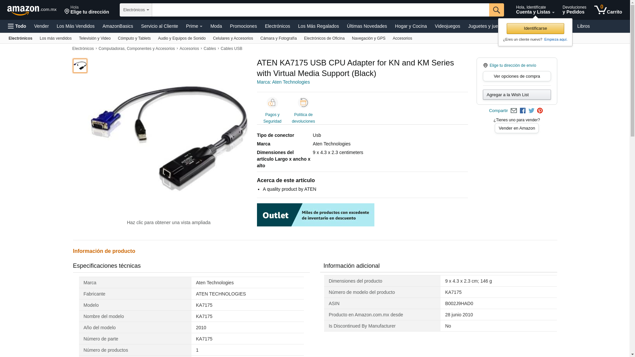Add item with Agregar a la Wish List
This screenshot has height=357, width=635.
[517, 95]
